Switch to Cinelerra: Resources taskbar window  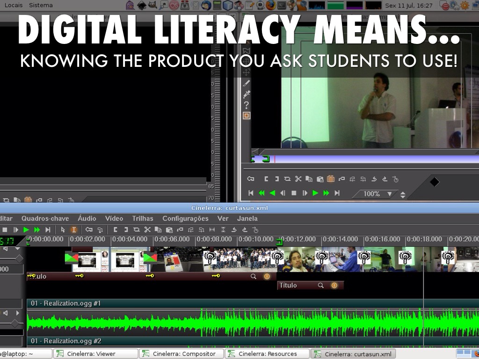(x=267, y=354)
